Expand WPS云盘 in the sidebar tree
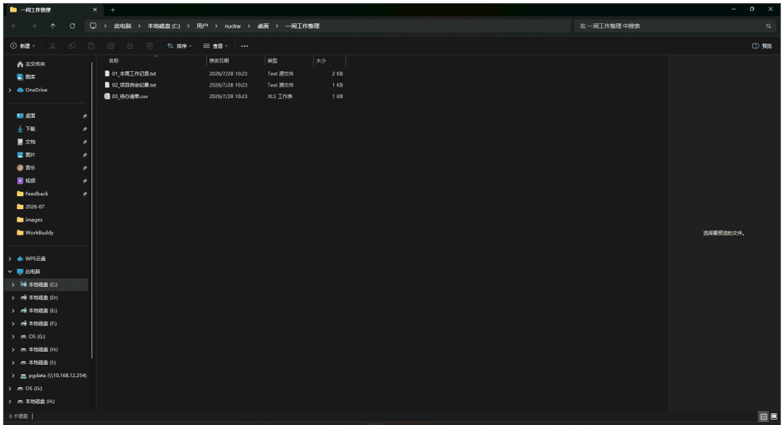 (10, 259)
